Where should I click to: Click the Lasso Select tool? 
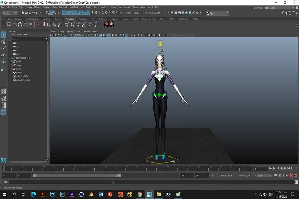[3, 42]
